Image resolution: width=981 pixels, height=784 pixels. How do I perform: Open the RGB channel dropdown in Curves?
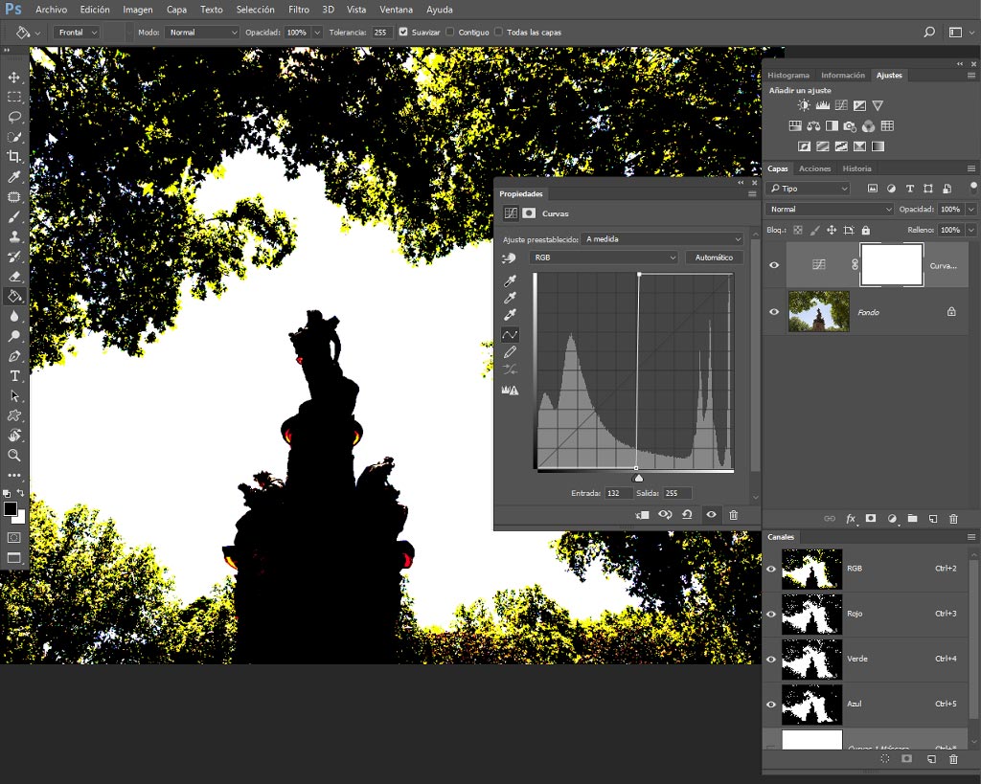tap(604, 258)
